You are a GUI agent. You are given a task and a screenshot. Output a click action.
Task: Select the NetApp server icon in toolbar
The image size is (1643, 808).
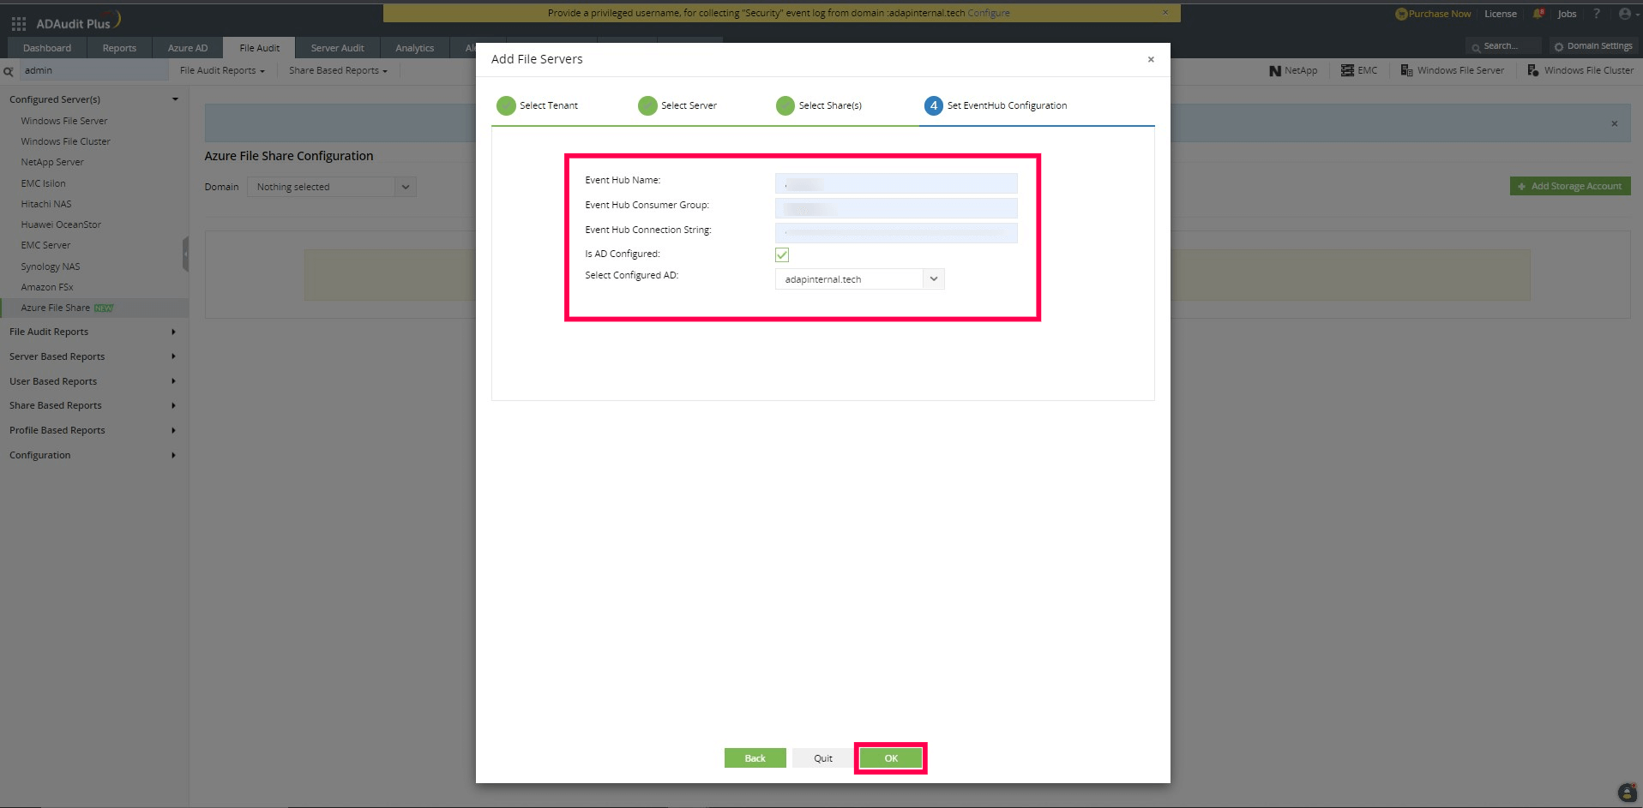tap(1275, 70)
